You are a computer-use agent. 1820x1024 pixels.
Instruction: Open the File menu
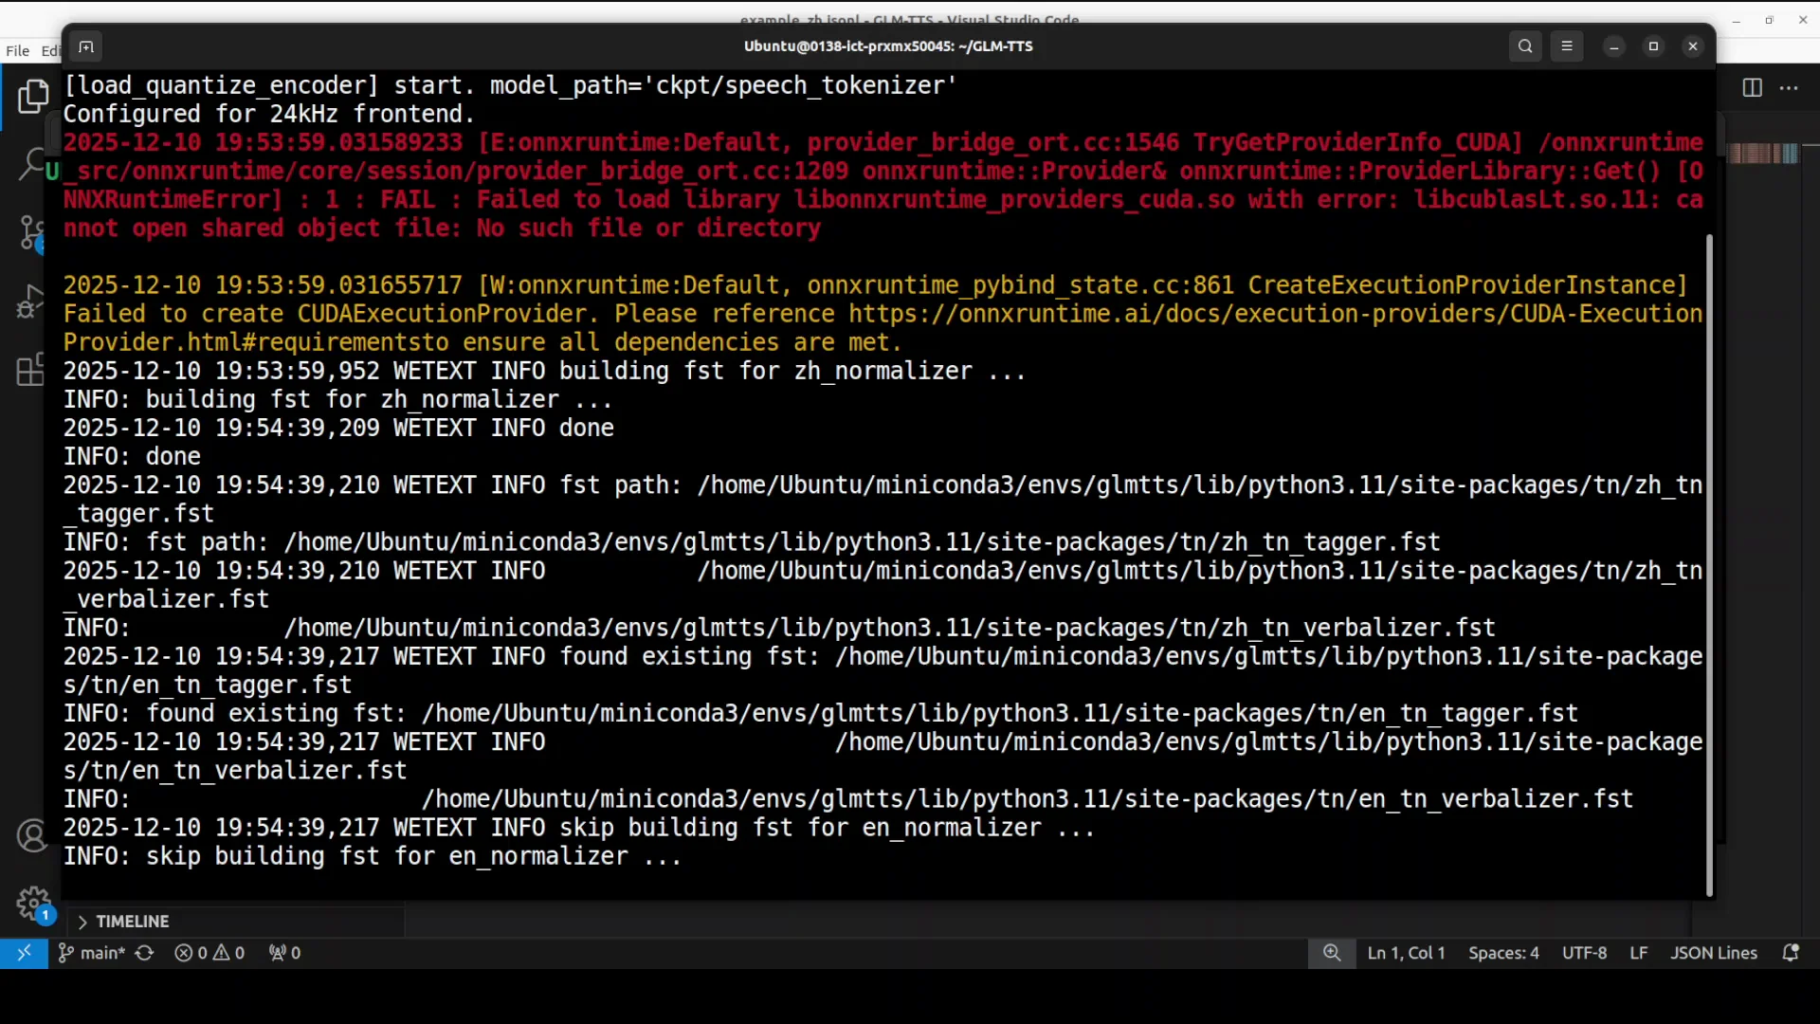(16, 50)
